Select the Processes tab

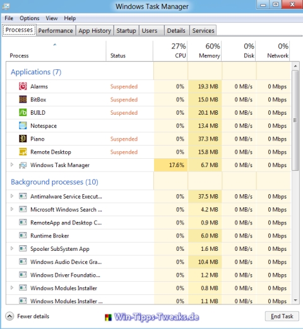[x=19, y=30]
